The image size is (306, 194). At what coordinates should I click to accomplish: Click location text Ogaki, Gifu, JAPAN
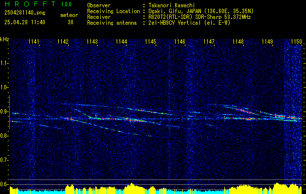(x=175, y=11)
